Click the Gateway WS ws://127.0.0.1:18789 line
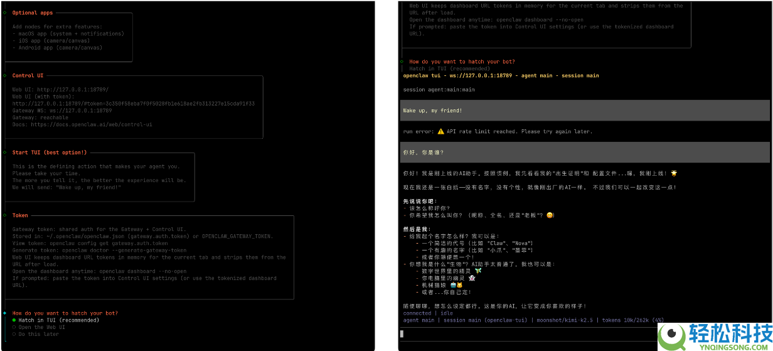The width and height of the screenshot is (773, 351). pyautogui.click(x=62, y=111)
